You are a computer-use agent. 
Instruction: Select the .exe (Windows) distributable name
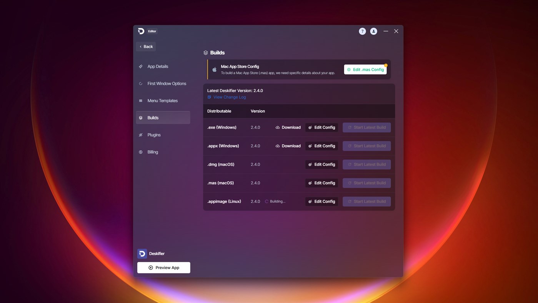click(222, 127)
